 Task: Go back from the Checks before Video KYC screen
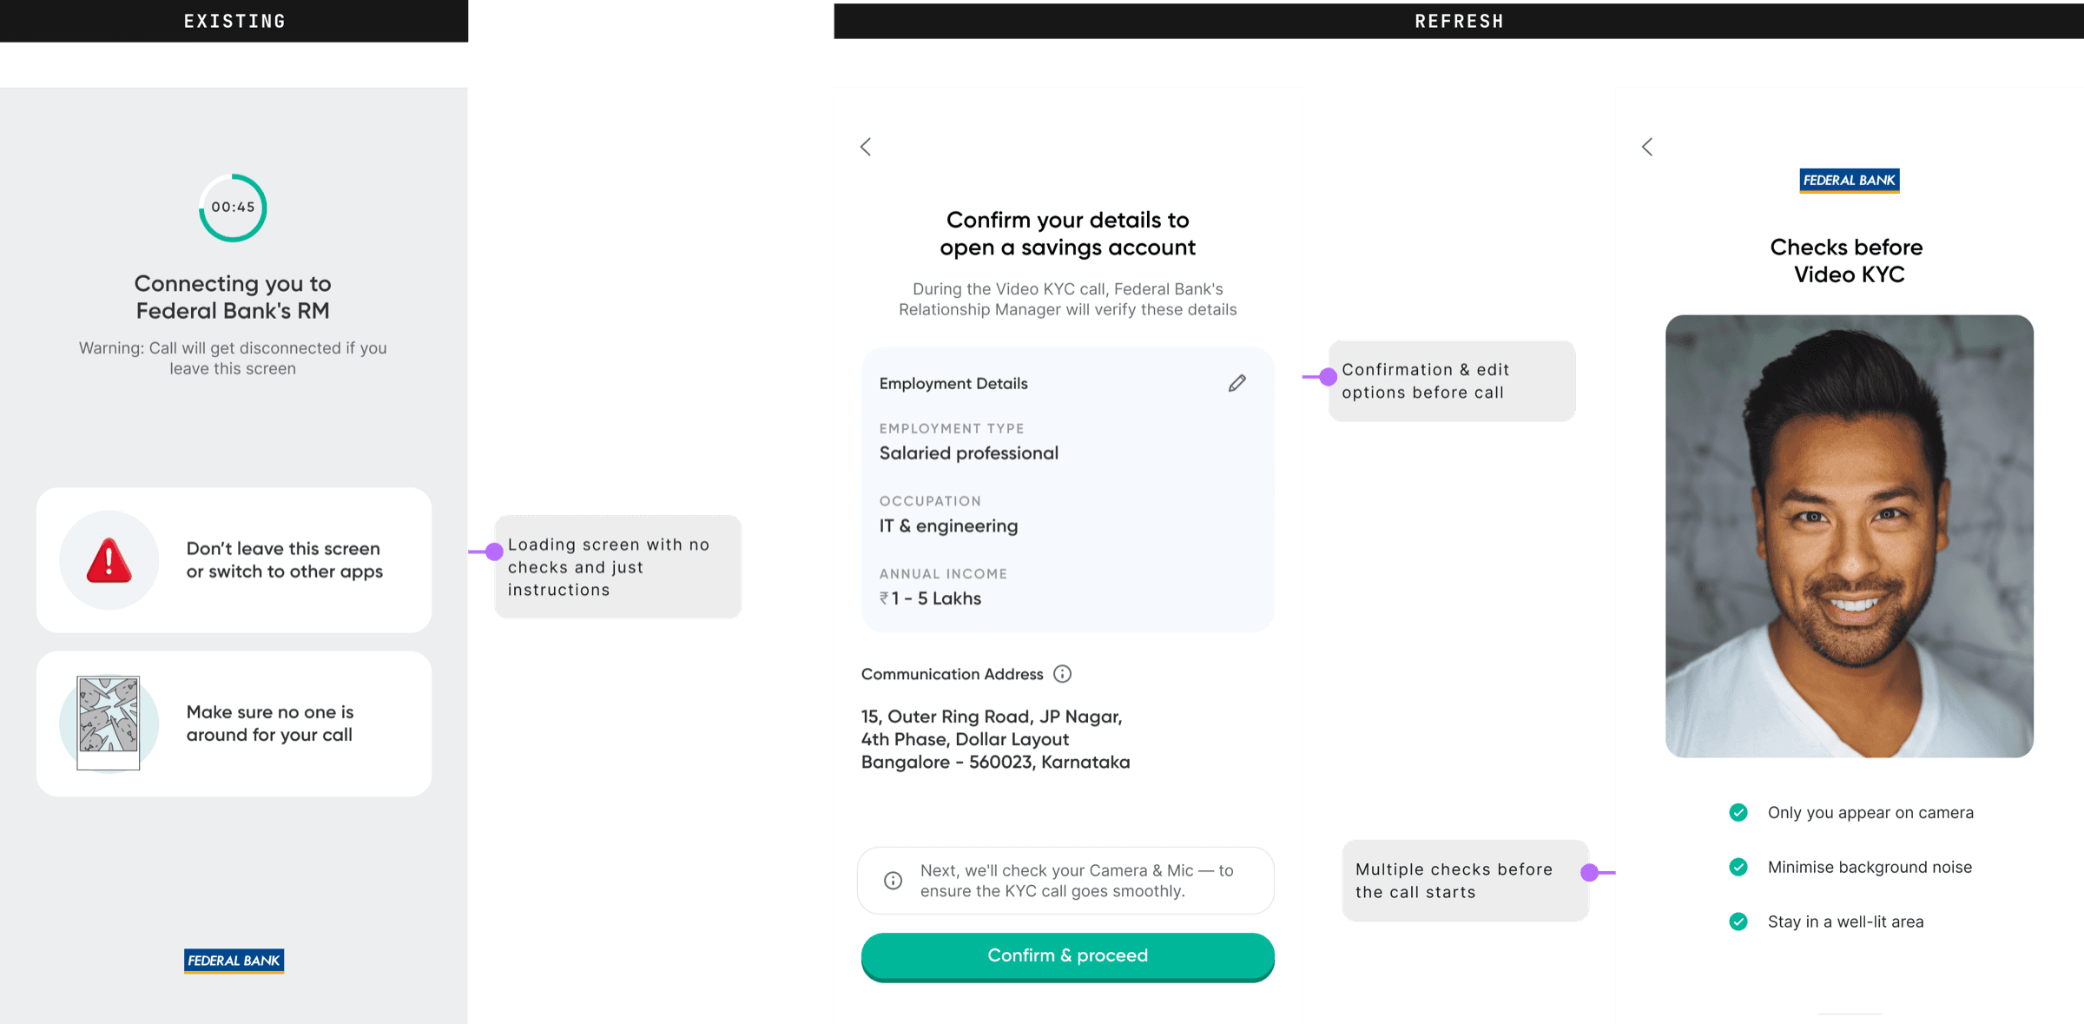click(1647, 147)
